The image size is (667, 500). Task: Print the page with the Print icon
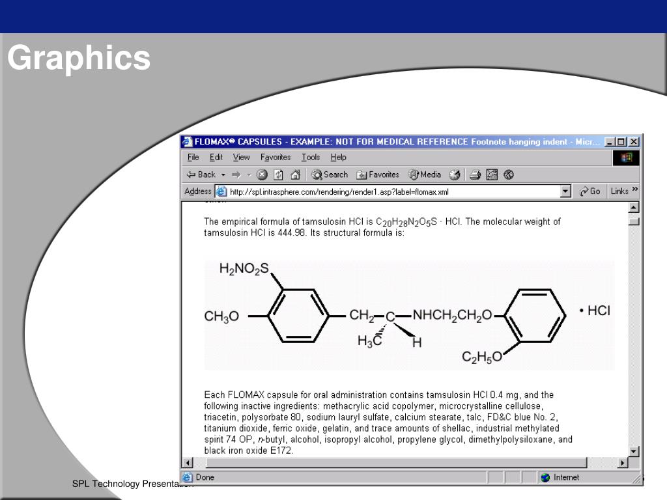click(x=475, y=174)
